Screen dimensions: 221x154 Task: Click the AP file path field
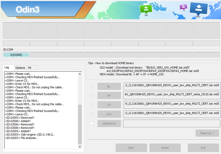[172, 96]
